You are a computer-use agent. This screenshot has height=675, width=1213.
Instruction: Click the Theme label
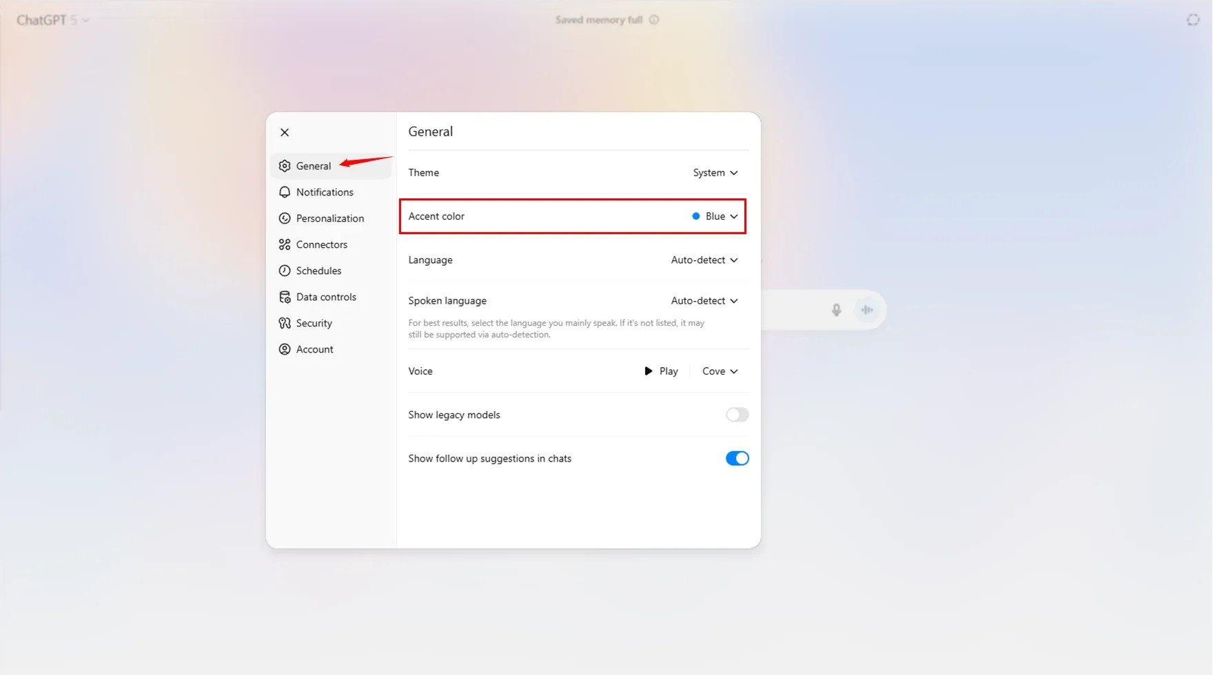(424, 173)
